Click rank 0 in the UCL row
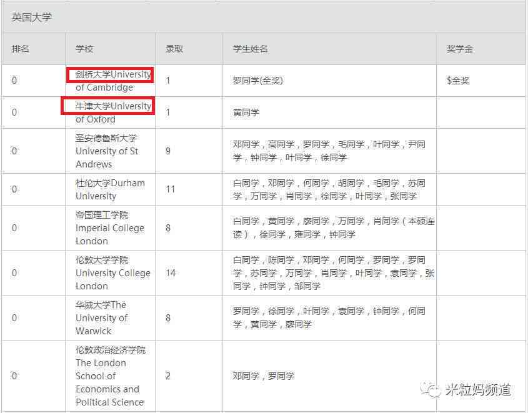This screenshot has width=528, height=413. point(14,272)
